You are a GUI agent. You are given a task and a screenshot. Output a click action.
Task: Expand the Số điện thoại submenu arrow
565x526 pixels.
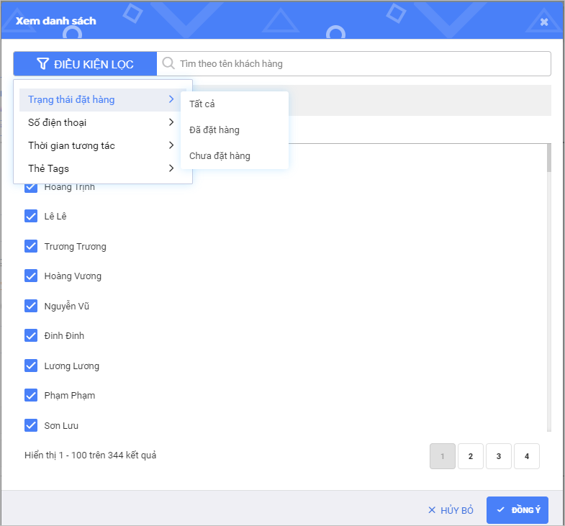[171, 122]
